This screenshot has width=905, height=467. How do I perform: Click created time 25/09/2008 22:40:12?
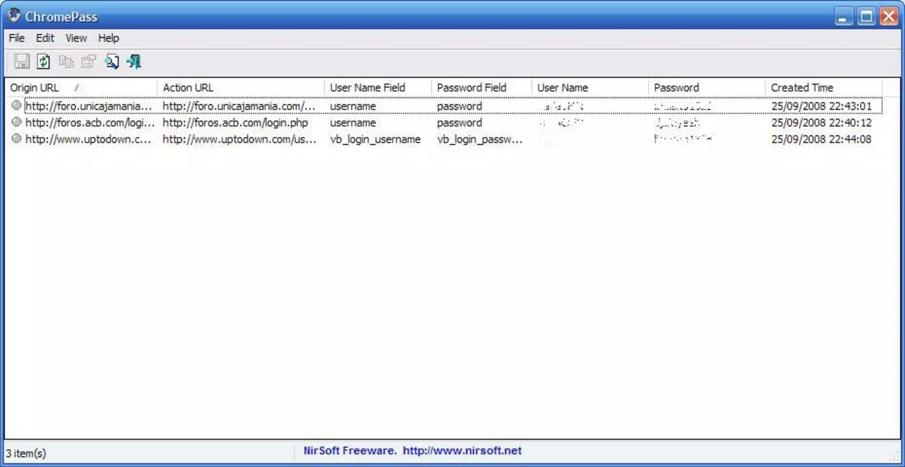[x=822, y=123]
